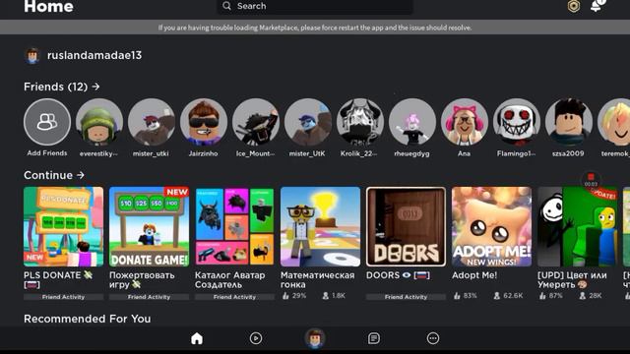Open the Robux icon in top bar
This screenshot has height=354, width=630.
pyautogui.click(x=573, y=6)
